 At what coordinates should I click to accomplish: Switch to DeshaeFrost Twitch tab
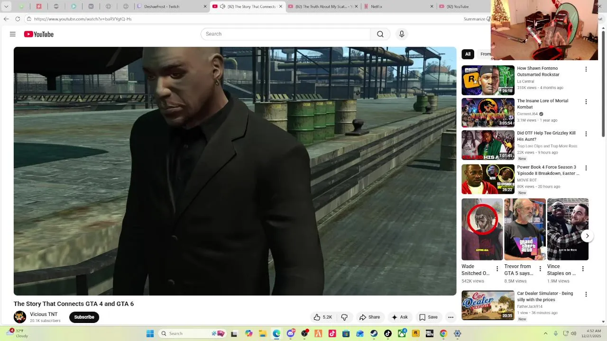[168, 7]
